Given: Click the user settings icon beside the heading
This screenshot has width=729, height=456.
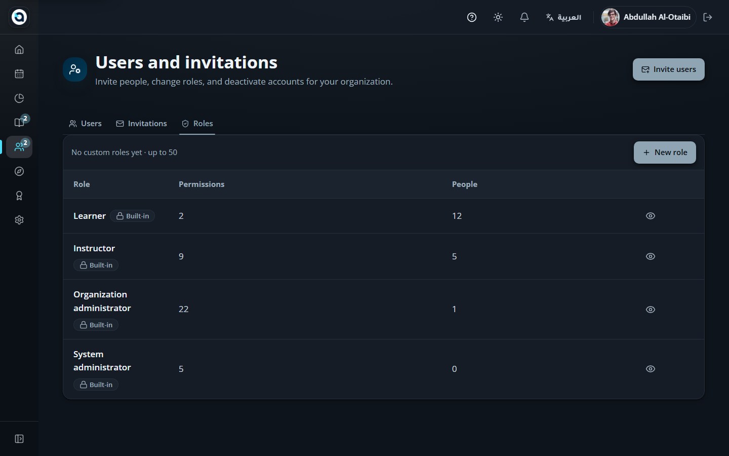Looking at the screenshot, I should click(x=75, y=69).
